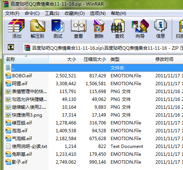Click the 气泡熊.eif file name
The height and width of the screenshot is (170, 183).
pos(22,139)
